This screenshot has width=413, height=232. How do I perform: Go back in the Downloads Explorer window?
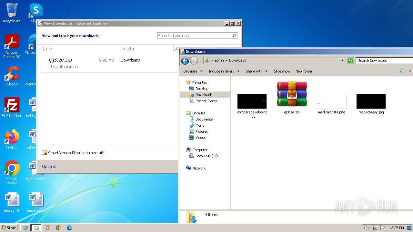(185, 60)
